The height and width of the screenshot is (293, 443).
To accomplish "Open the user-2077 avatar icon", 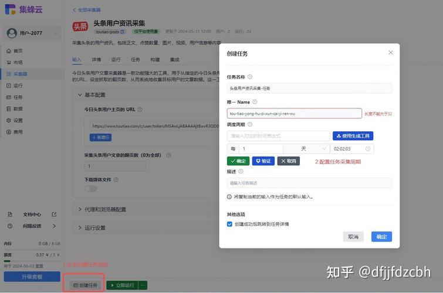I will tap(12, 33).
